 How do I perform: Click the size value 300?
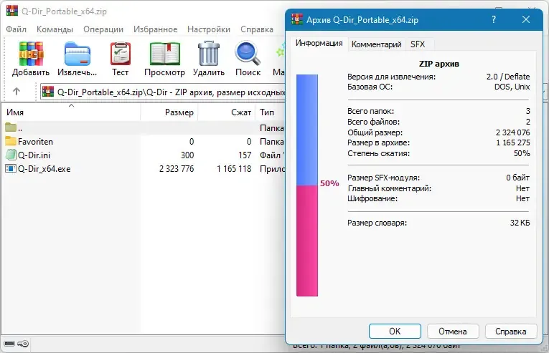click(187, 155)
